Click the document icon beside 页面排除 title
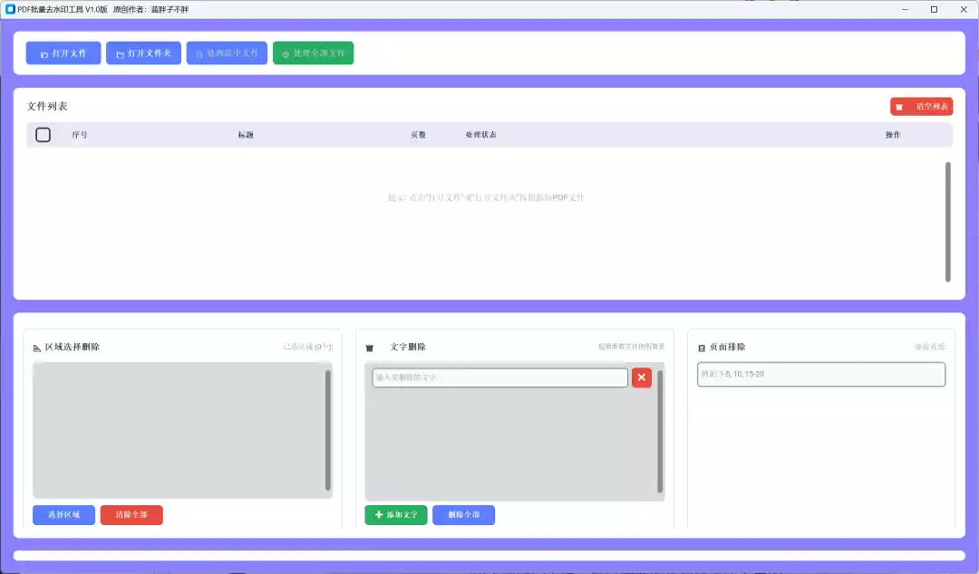The image size is (979, 574). click(x=699, y=346)
